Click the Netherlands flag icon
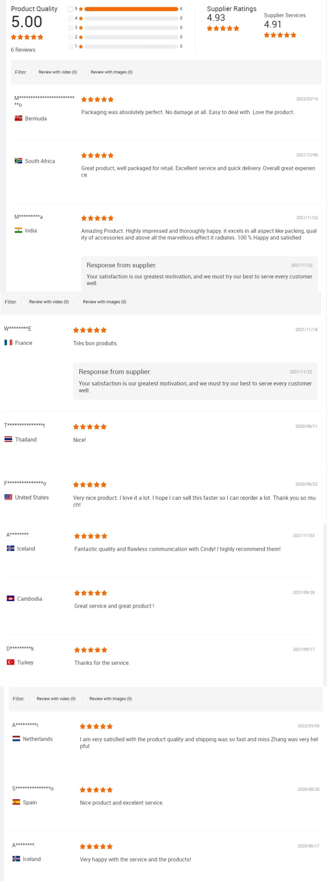The height and width of the screenshot is (881, 327). click(16, 739)
